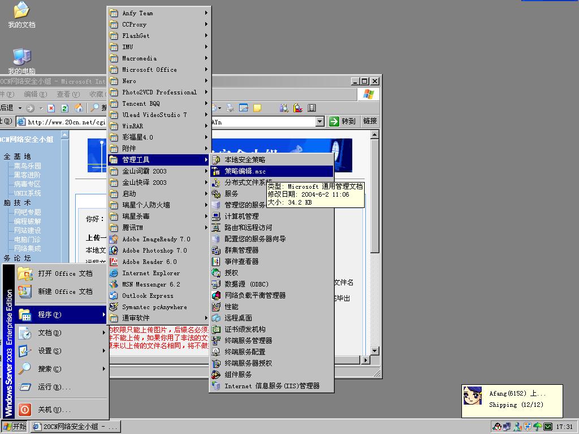579x434 pixels.
Task: Choose 关机(U)... in the Start menu
Action: [62, 410]
